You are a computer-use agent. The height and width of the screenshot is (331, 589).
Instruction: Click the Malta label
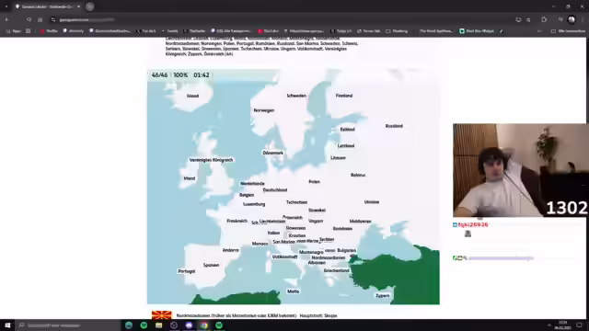coord(293,291)
